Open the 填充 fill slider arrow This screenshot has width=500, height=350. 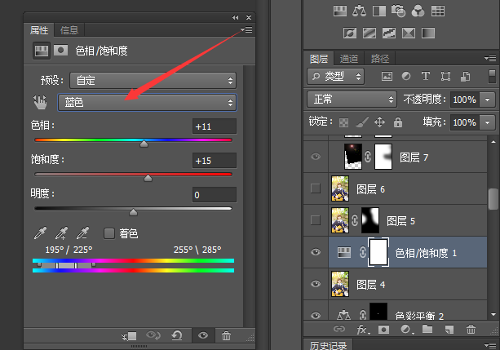pos(488,122)
